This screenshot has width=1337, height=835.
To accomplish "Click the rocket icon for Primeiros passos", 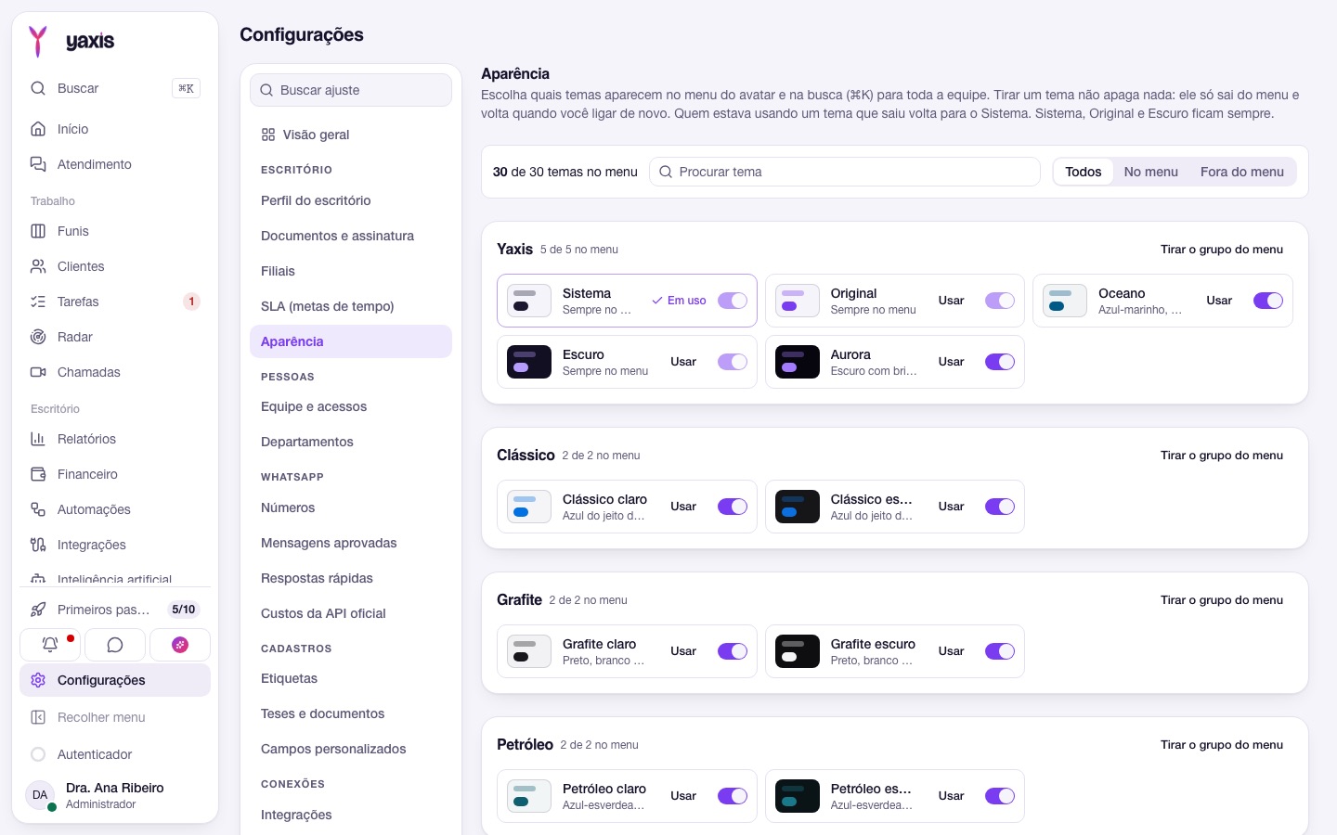I will (38, 610).
